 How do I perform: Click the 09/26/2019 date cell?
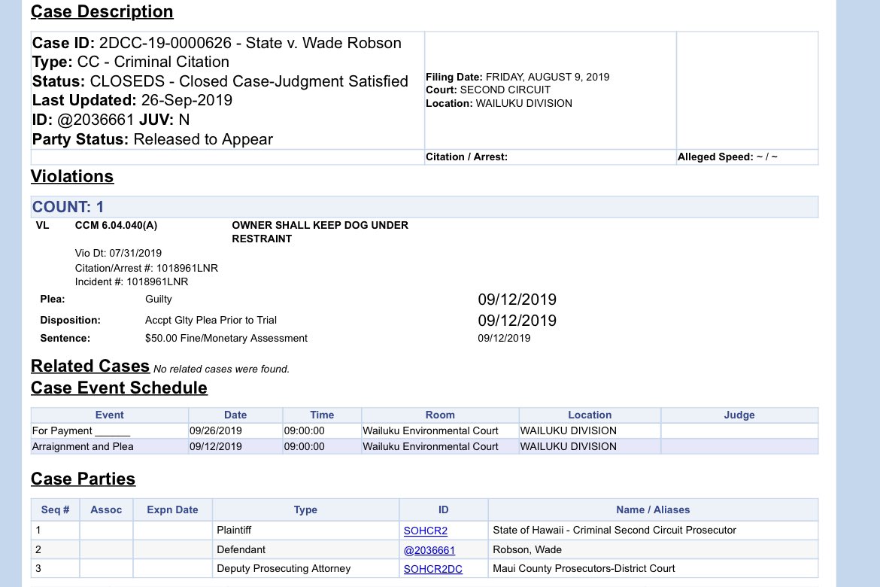[x=235, y=430]
